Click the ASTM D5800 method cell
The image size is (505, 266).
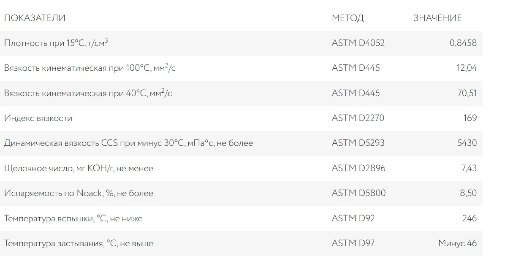[x=358, y=193]
